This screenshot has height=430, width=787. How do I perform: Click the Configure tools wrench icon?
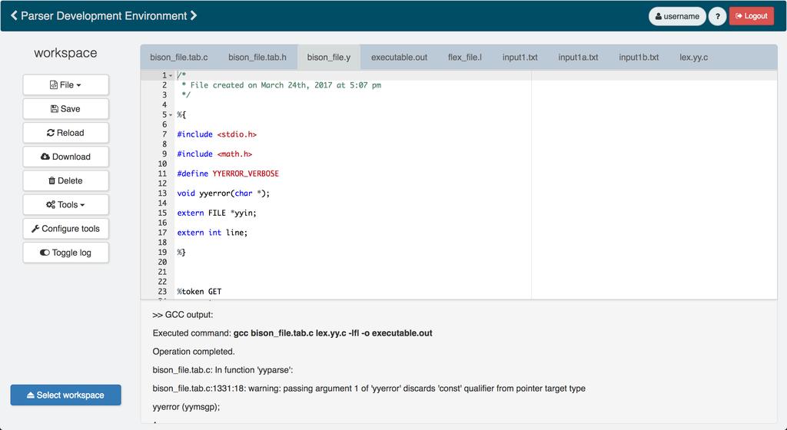click(x=35, y=229)
